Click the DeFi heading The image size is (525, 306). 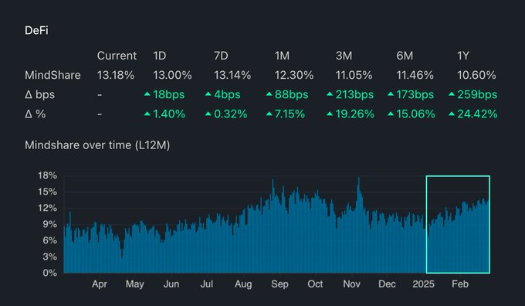pyautogui.click(x=36, y=30)
